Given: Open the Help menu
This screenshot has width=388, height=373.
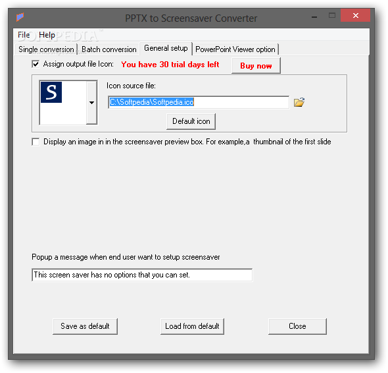Looking at the screenshot, I should coord(47,35).
